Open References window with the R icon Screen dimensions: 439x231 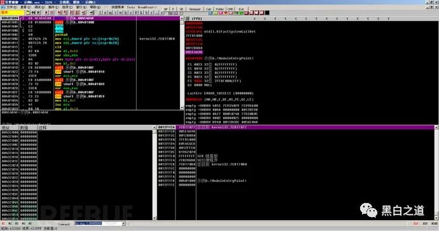point(151,13)
